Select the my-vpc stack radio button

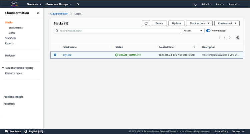(55, 55)
